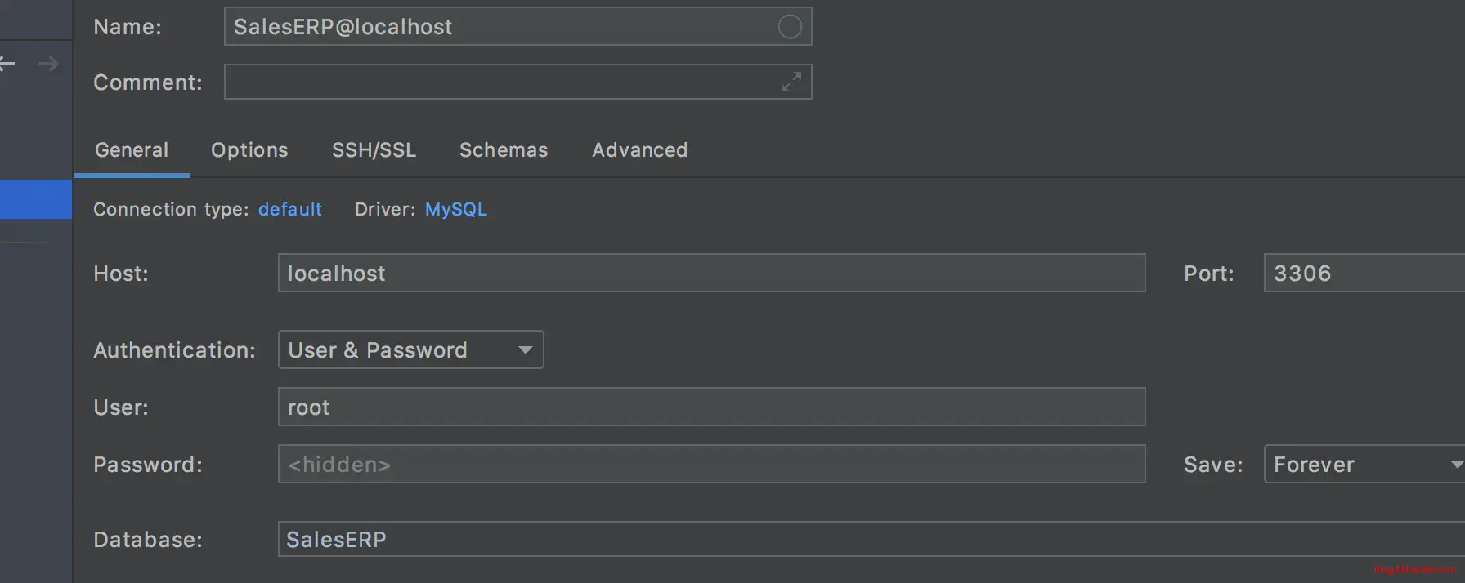Click the default connection type link
Screen dimensions: 1465x583
pyautogui.click(x=289, y=210)
